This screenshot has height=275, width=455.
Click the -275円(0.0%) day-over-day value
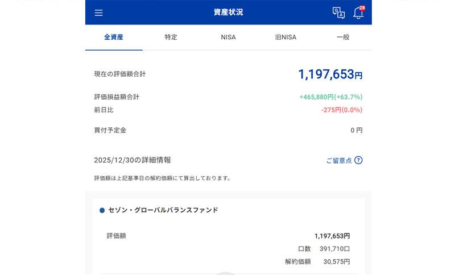point(341,110)
